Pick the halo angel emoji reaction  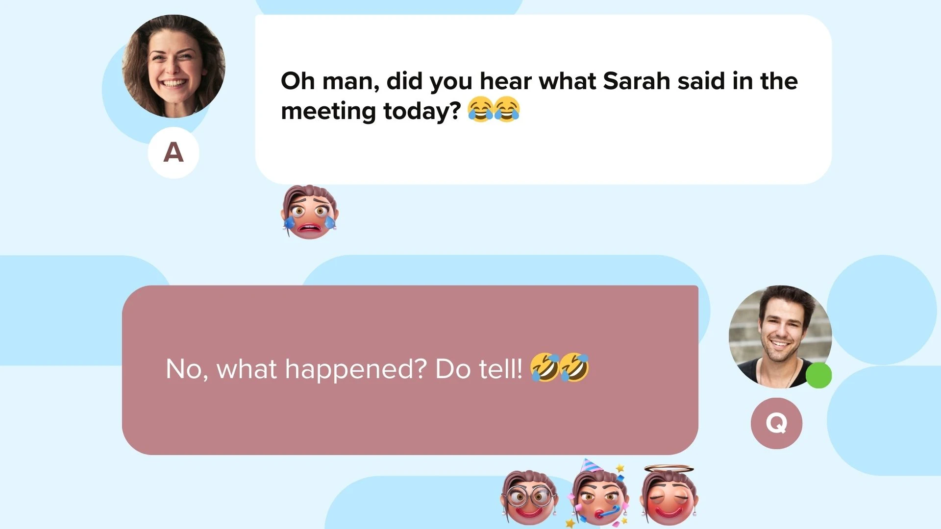point(669,495)
